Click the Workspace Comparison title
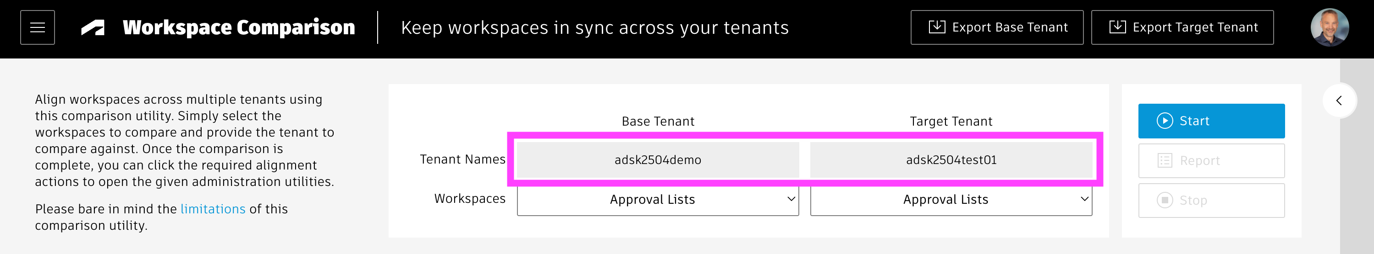 [238, 27]
